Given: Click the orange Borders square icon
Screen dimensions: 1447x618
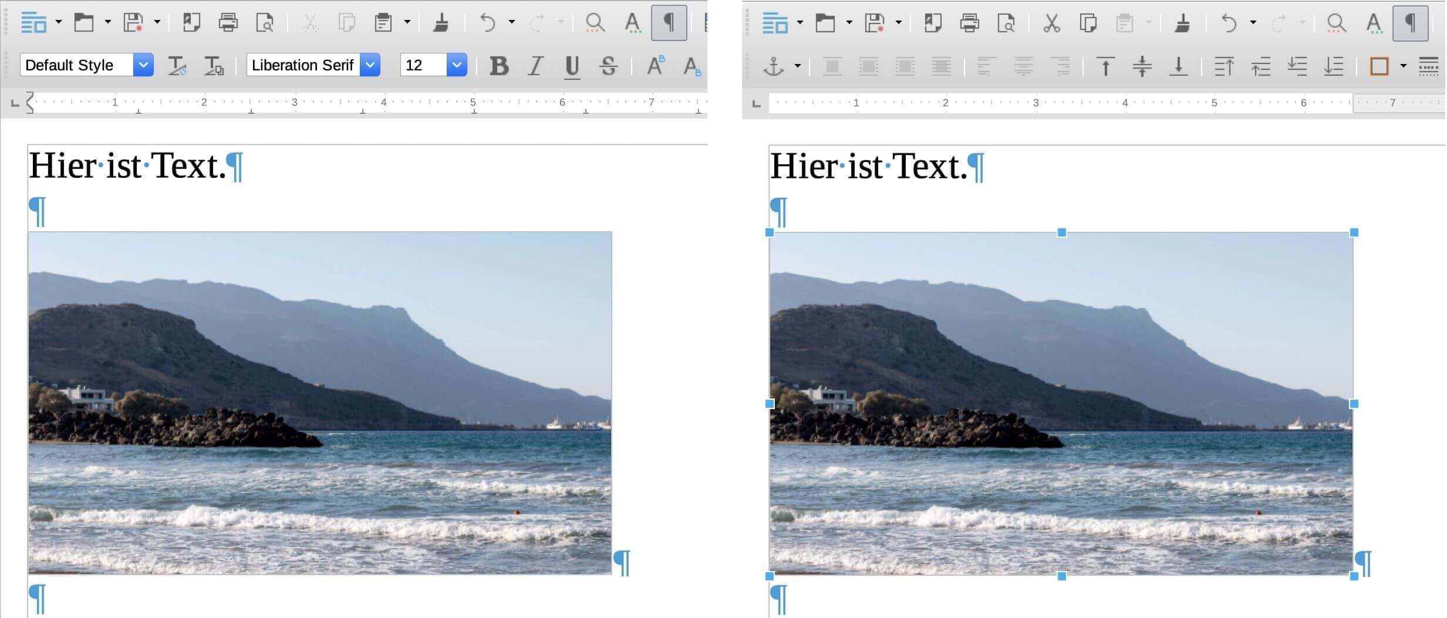Looking at the screenshot, I should 1379,66.
